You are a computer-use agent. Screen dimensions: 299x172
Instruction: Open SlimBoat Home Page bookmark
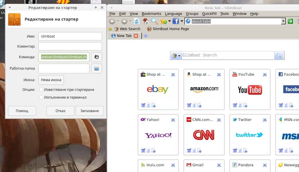click(168, 29)
